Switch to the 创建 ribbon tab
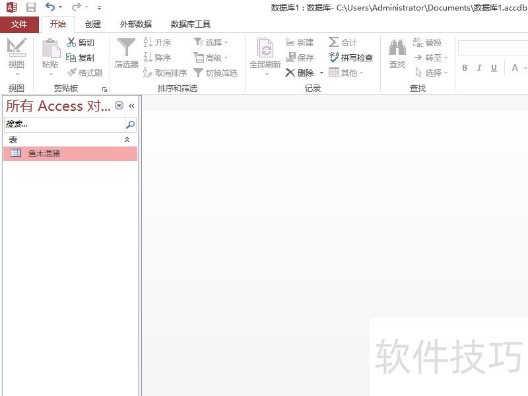Image resolution: width=528 pixels, height=396 pixels. click(x=93, y=24)
